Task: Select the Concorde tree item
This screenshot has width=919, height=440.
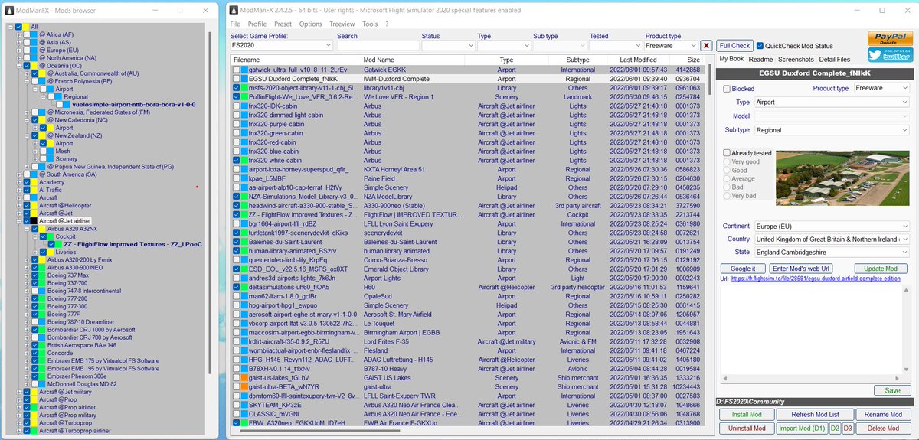Action: coord(60,354)
